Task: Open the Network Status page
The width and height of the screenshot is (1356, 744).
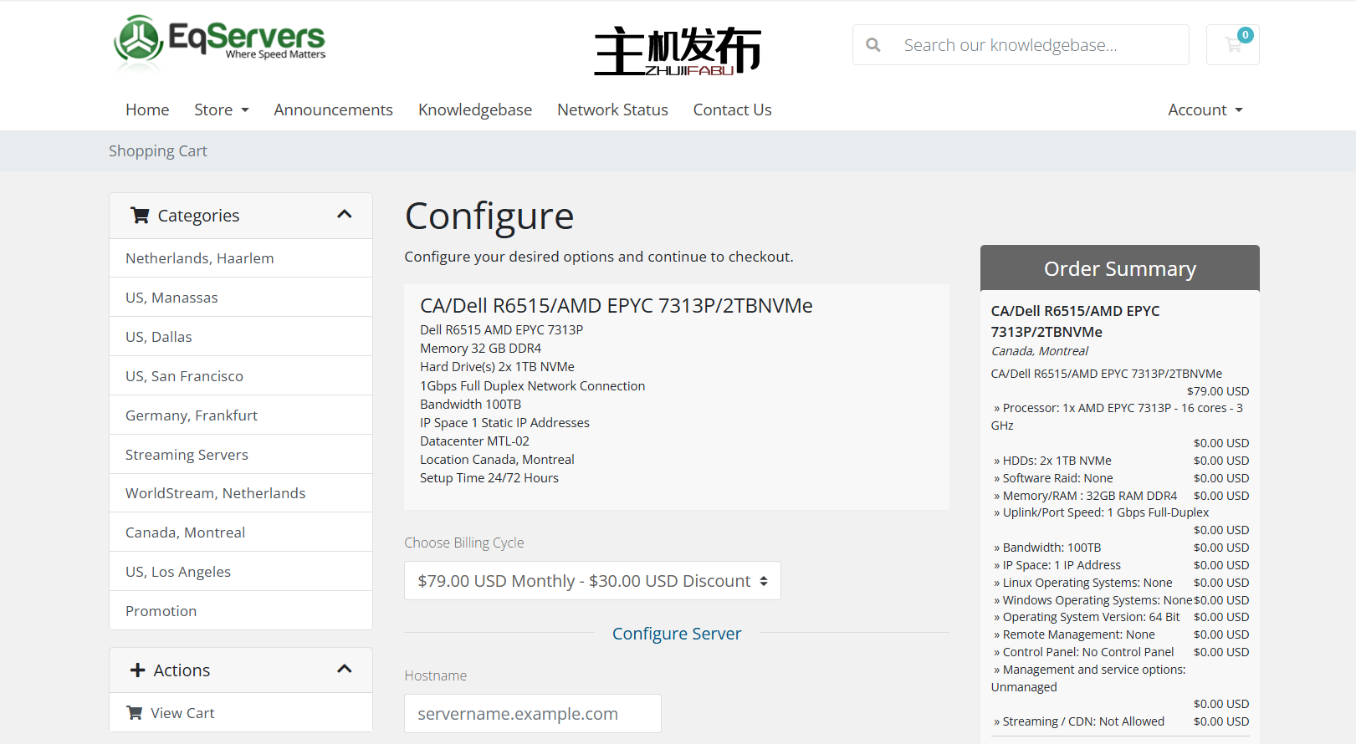Action: point(612,110)
